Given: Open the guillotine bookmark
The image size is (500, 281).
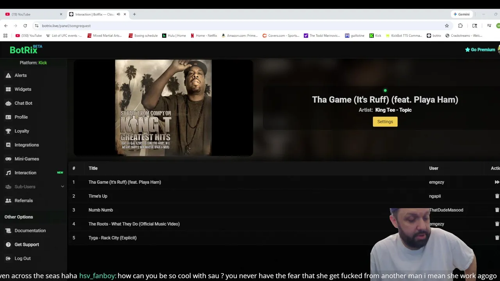Looking at the screenshot, I should [355, 36].
